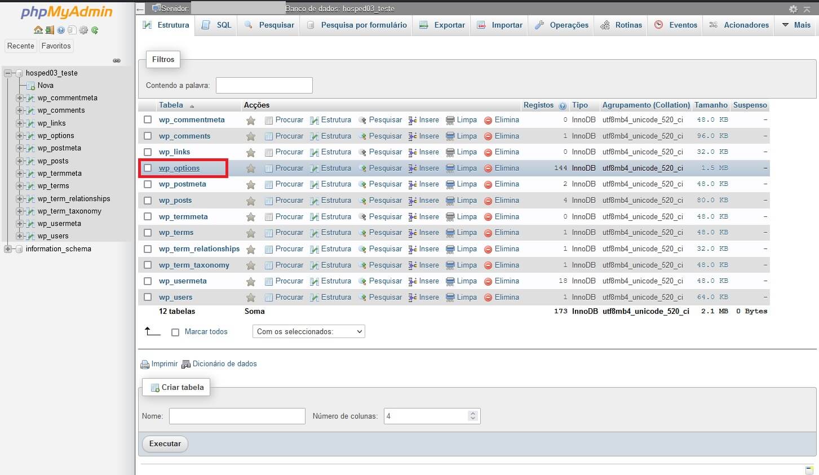Click Banco de dados hosped03_teste breadcrumb
This screenshot has width=819, height=475.
[x=340, y=9]
